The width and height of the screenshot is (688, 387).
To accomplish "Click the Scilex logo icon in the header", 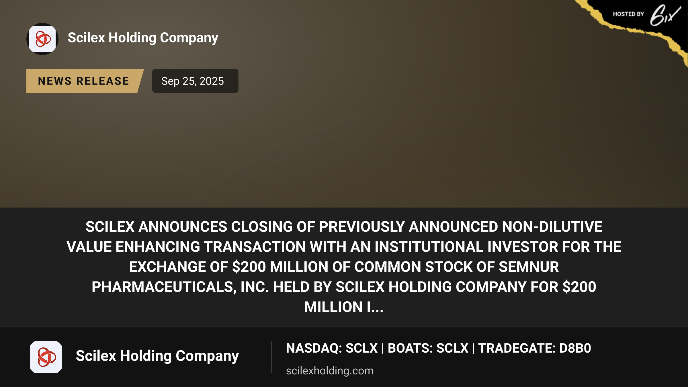I will click(x=42, y=39).
